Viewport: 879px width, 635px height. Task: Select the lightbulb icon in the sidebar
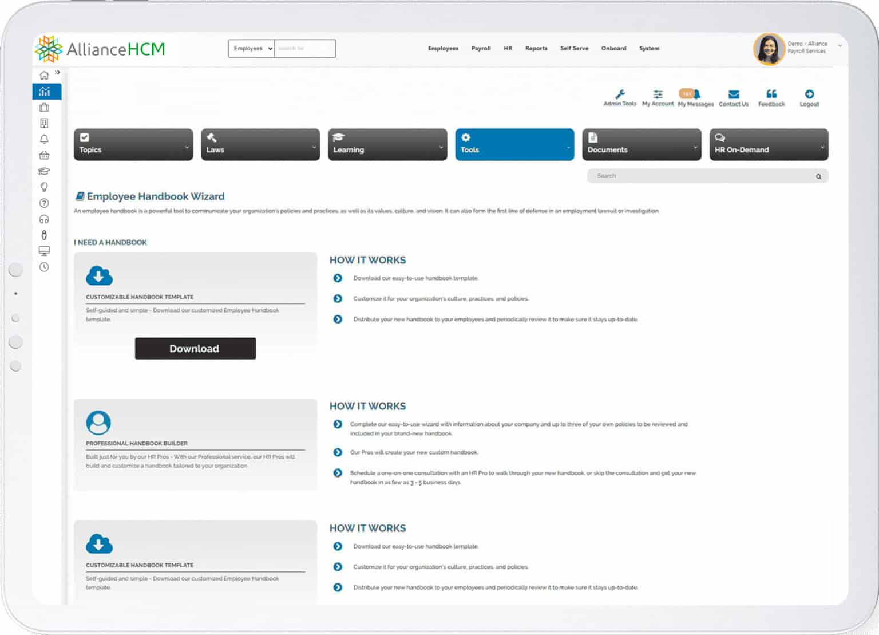tap(44, 187)
